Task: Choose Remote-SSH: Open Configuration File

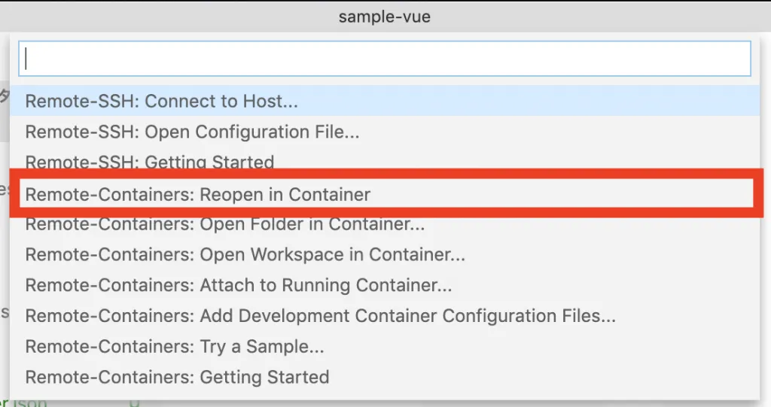Action: [x=192, y=132]
